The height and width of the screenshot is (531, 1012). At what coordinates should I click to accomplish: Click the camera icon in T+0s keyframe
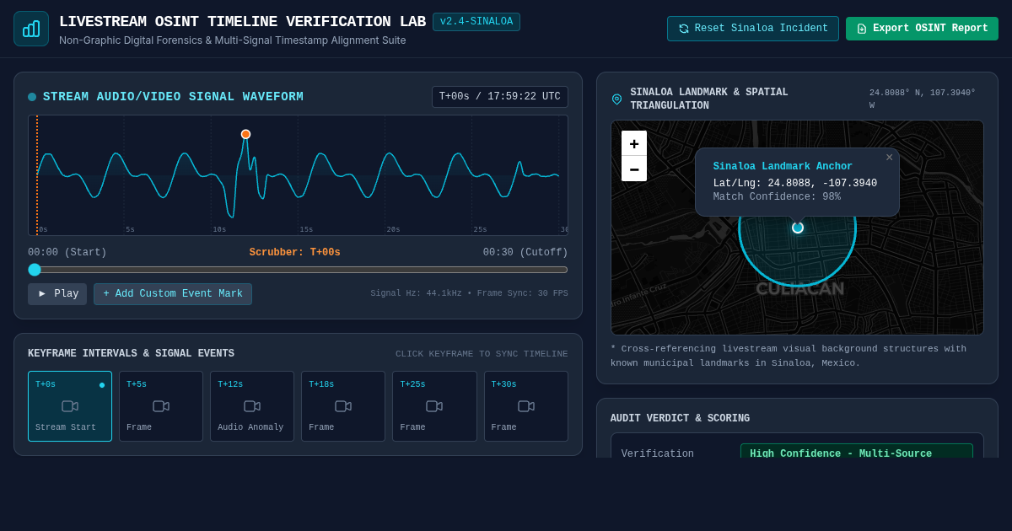click(70, 406)
